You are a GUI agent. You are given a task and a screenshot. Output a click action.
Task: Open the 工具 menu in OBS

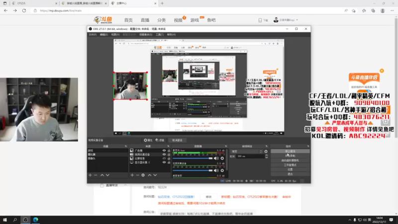pyautogui.click(x=159, y=34)
